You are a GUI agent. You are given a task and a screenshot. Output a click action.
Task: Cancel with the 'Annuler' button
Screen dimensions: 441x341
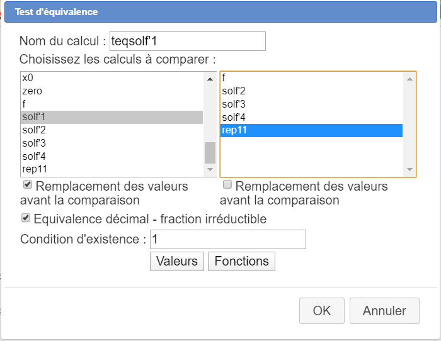[384, 311]
